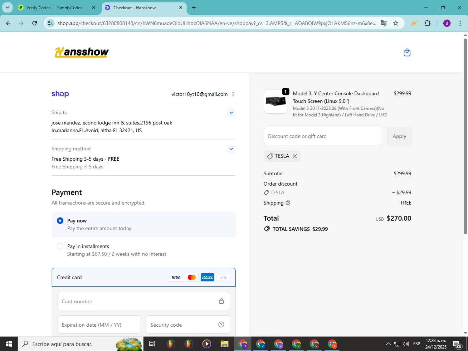Click the product thumbnail image
This screenshot has width=468, height=351.
(276, 101)
